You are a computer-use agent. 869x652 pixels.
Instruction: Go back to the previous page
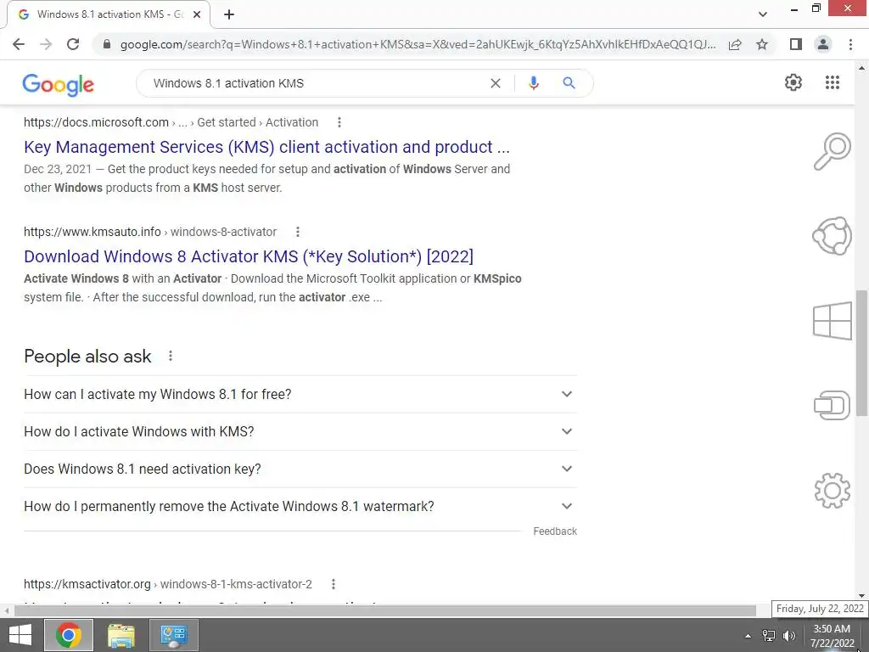click(19, 44)
